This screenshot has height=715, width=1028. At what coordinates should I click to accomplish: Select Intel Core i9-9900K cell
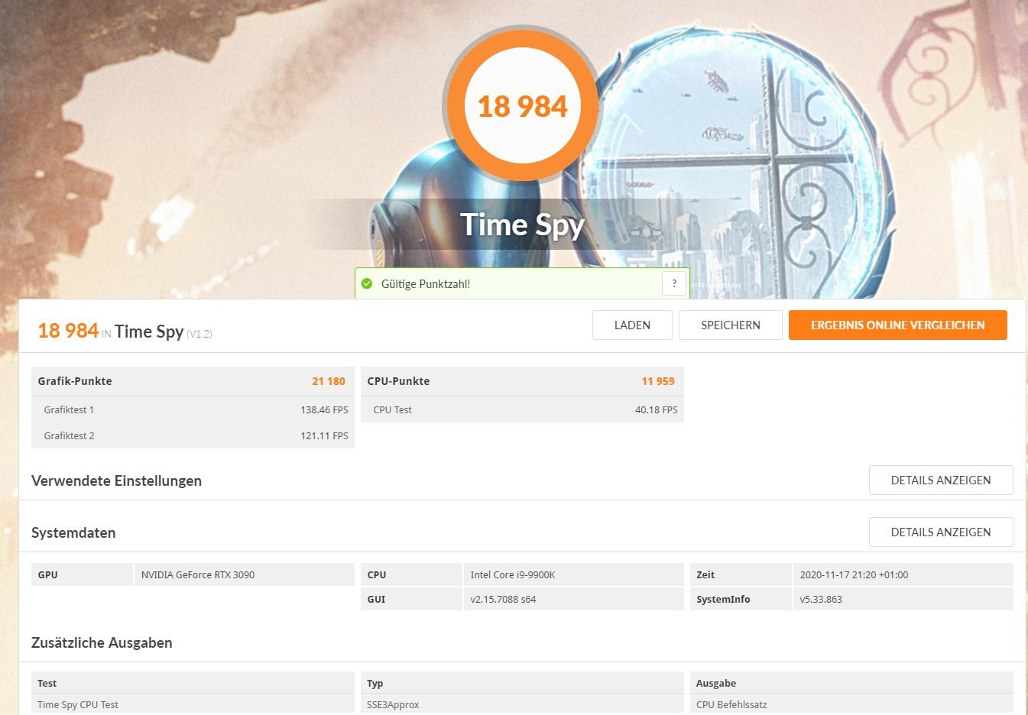coord(573,574)
